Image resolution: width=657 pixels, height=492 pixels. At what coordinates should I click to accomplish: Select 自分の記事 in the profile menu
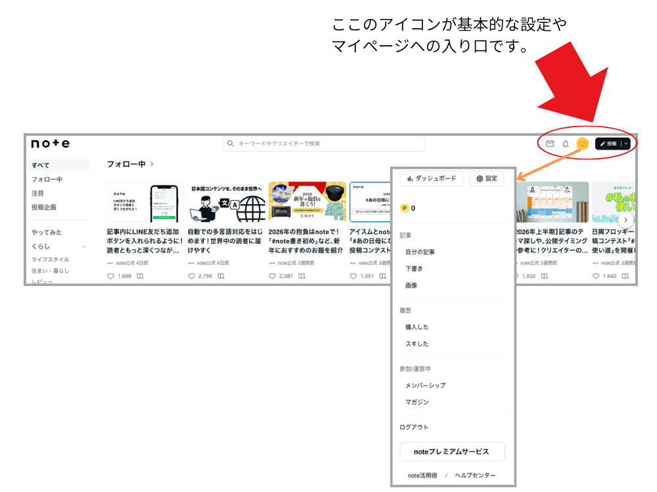click(420, 251)
